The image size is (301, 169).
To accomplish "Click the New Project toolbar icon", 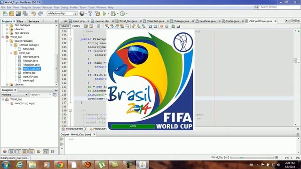I will click(11, 14).
